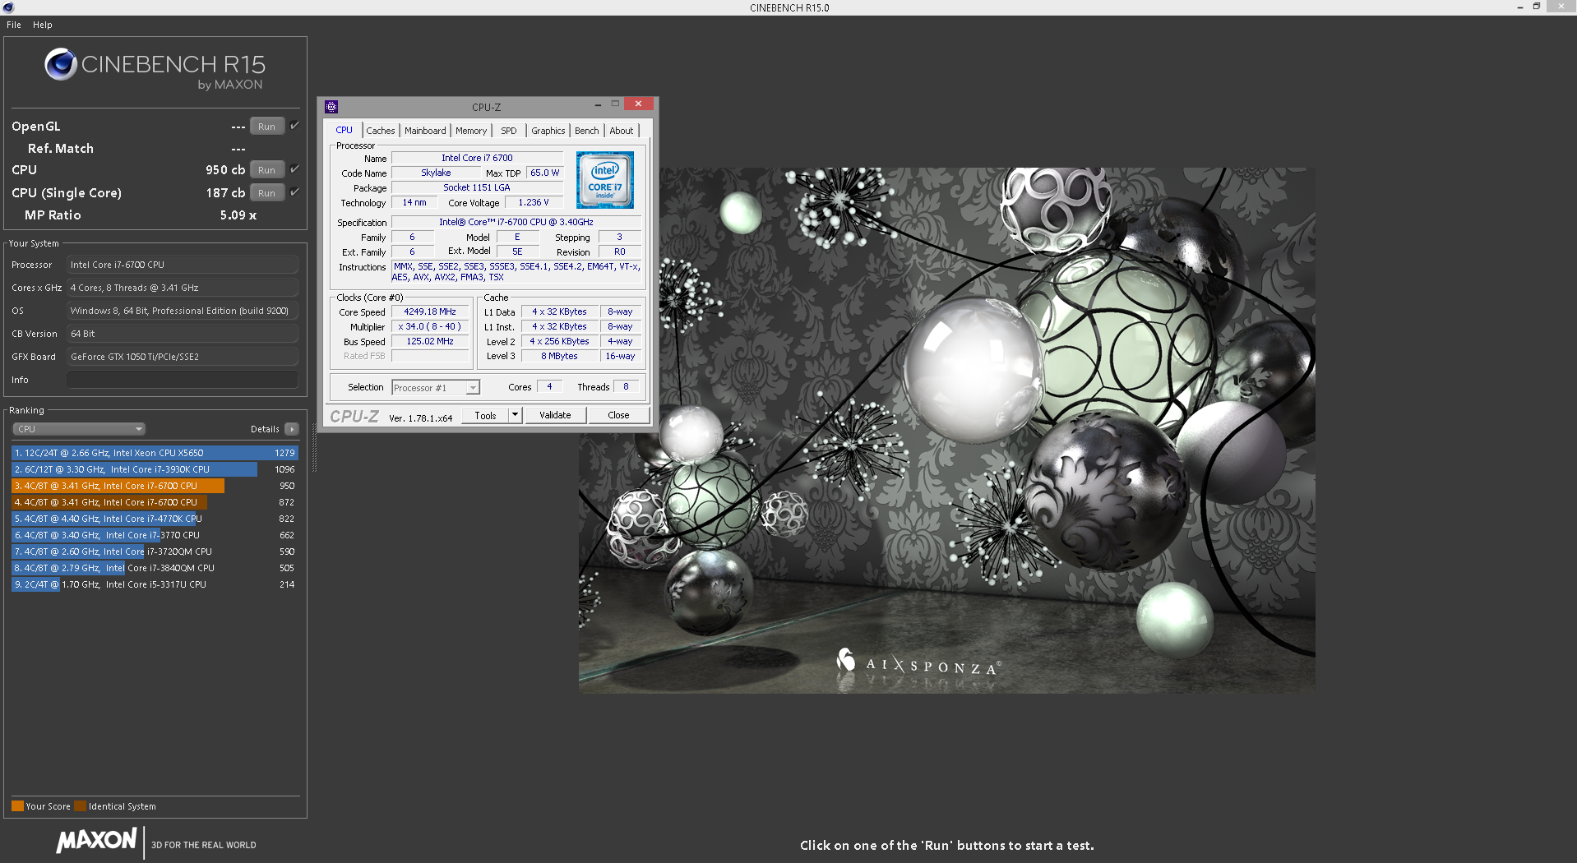Select ranking row Intel Core i7-3930K CPU
1577x863 pixels.
coord(155,469)
